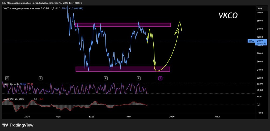
Task: Click the red MACD signal value −3,4
Action: pyautogui.click(x=41, y=99)
